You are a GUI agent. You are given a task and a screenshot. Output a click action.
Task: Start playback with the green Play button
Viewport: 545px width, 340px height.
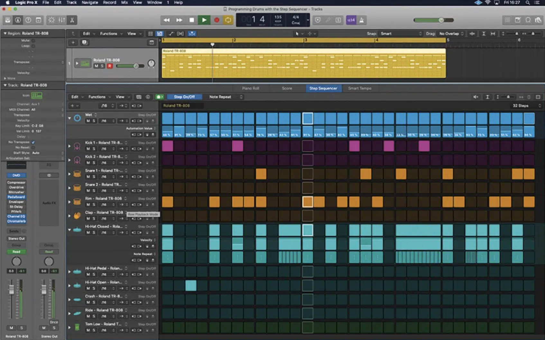[x=204, y=20]
